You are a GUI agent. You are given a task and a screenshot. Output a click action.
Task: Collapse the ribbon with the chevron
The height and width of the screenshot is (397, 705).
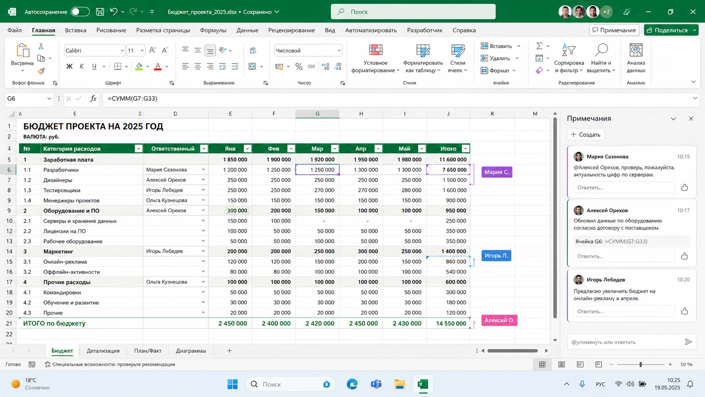pyautogui.click(x=693, y=81)
